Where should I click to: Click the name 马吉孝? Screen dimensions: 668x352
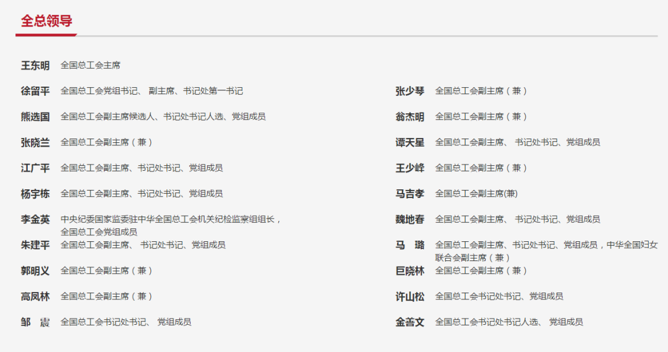pos(410,194)
